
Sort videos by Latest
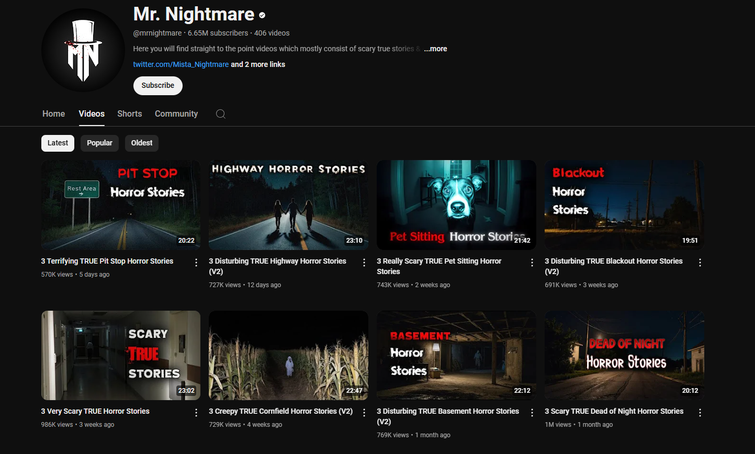[x=58, y=143]
